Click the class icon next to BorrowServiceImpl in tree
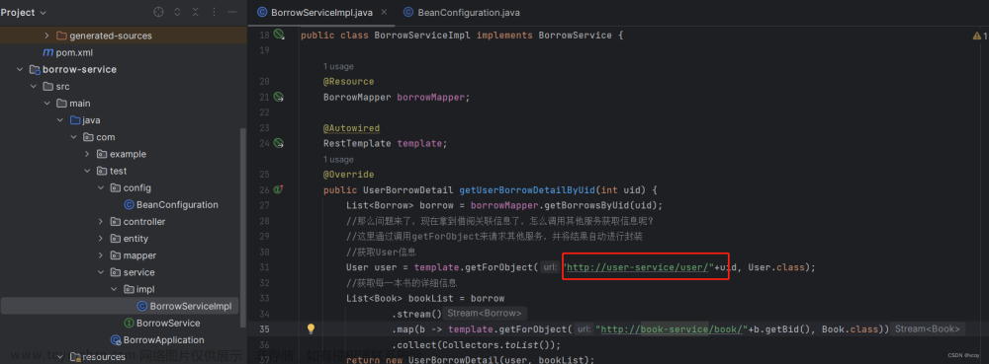 pos(141,306)
